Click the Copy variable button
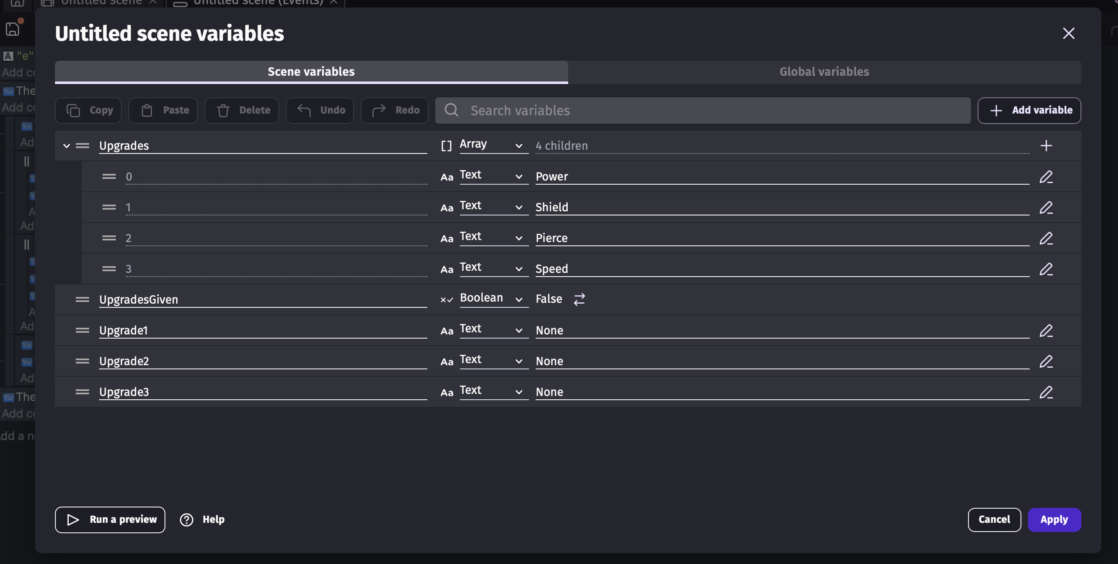 pos(88,111)
